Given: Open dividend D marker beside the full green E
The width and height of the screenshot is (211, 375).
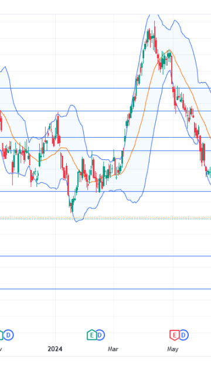Looking at the screenshot, I should [x=100, y=335].
